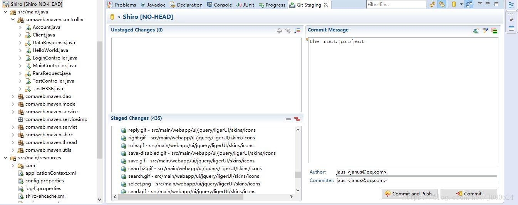Screen dimensions: 518x205
Task: Click the com.web.maven.service.impl package icon
Action: pyautogui.click(x=21, y=119)
